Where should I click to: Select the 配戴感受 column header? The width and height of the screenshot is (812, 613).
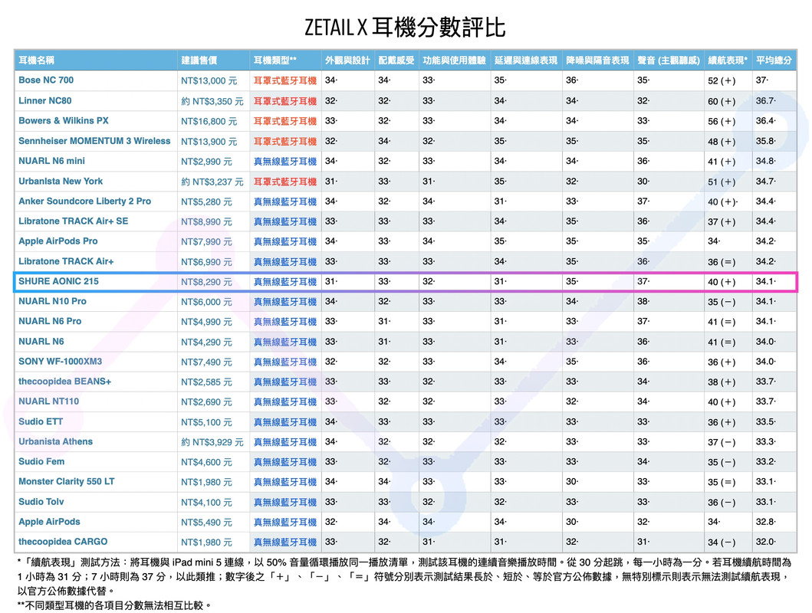396,61
